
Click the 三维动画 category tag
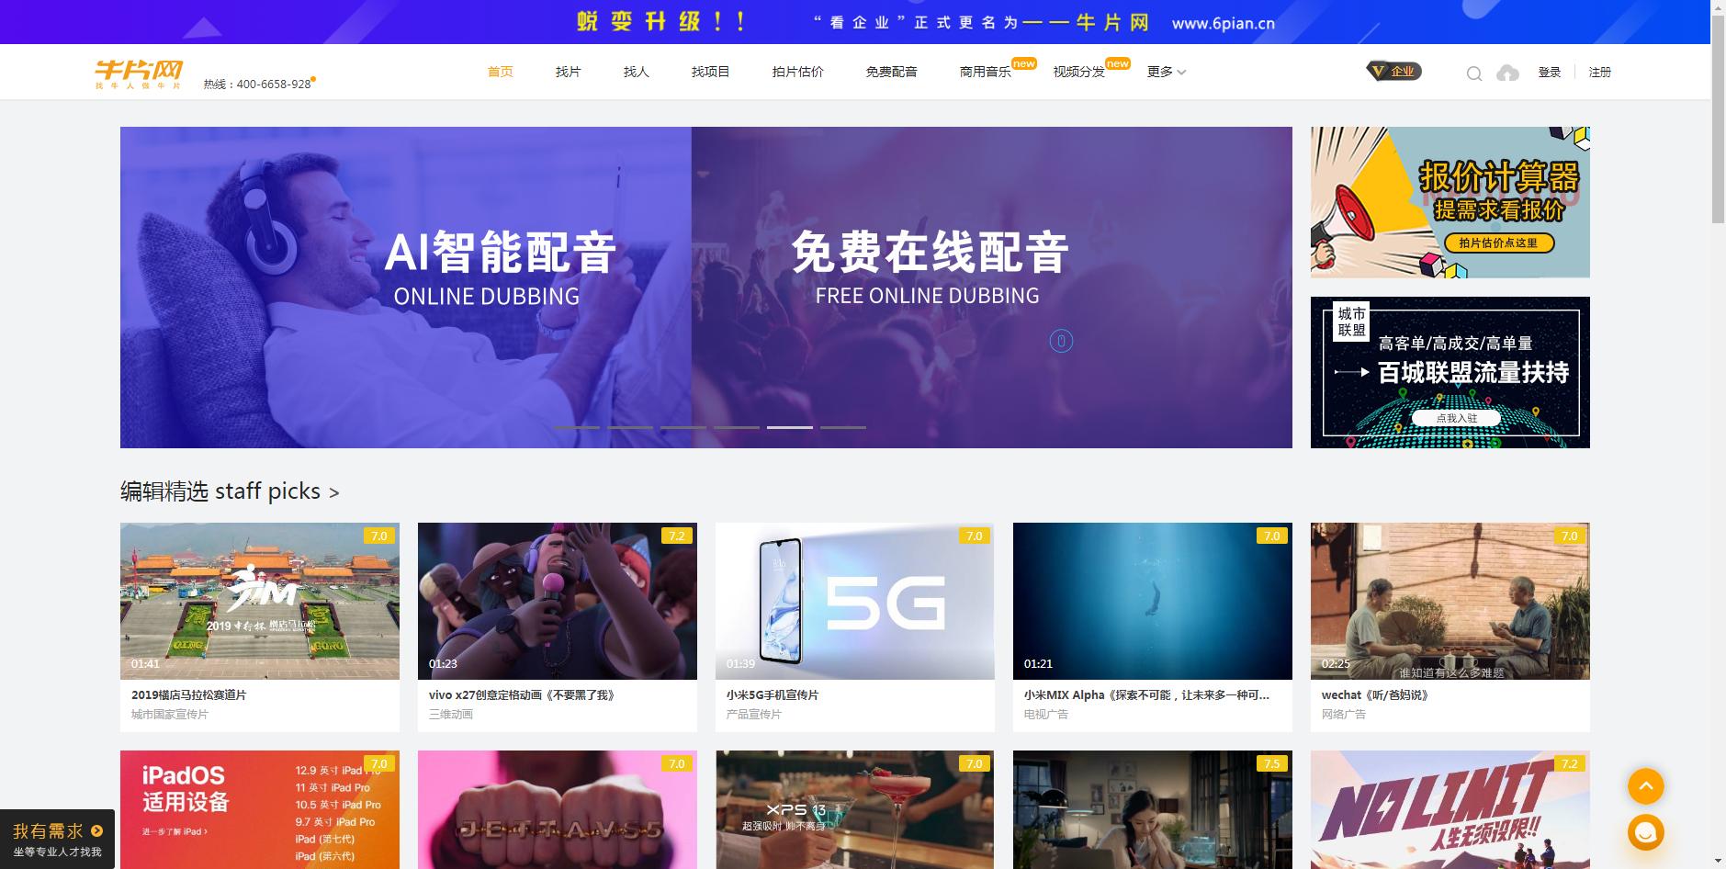click(451, 715)
